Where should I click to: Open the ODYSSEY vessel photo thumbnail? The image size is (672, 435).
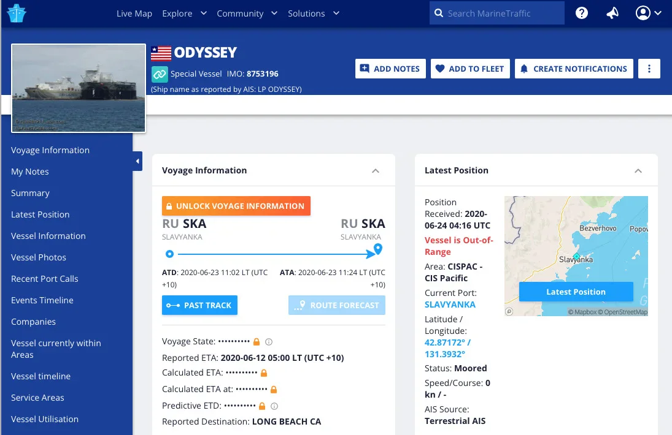[79, 88]
